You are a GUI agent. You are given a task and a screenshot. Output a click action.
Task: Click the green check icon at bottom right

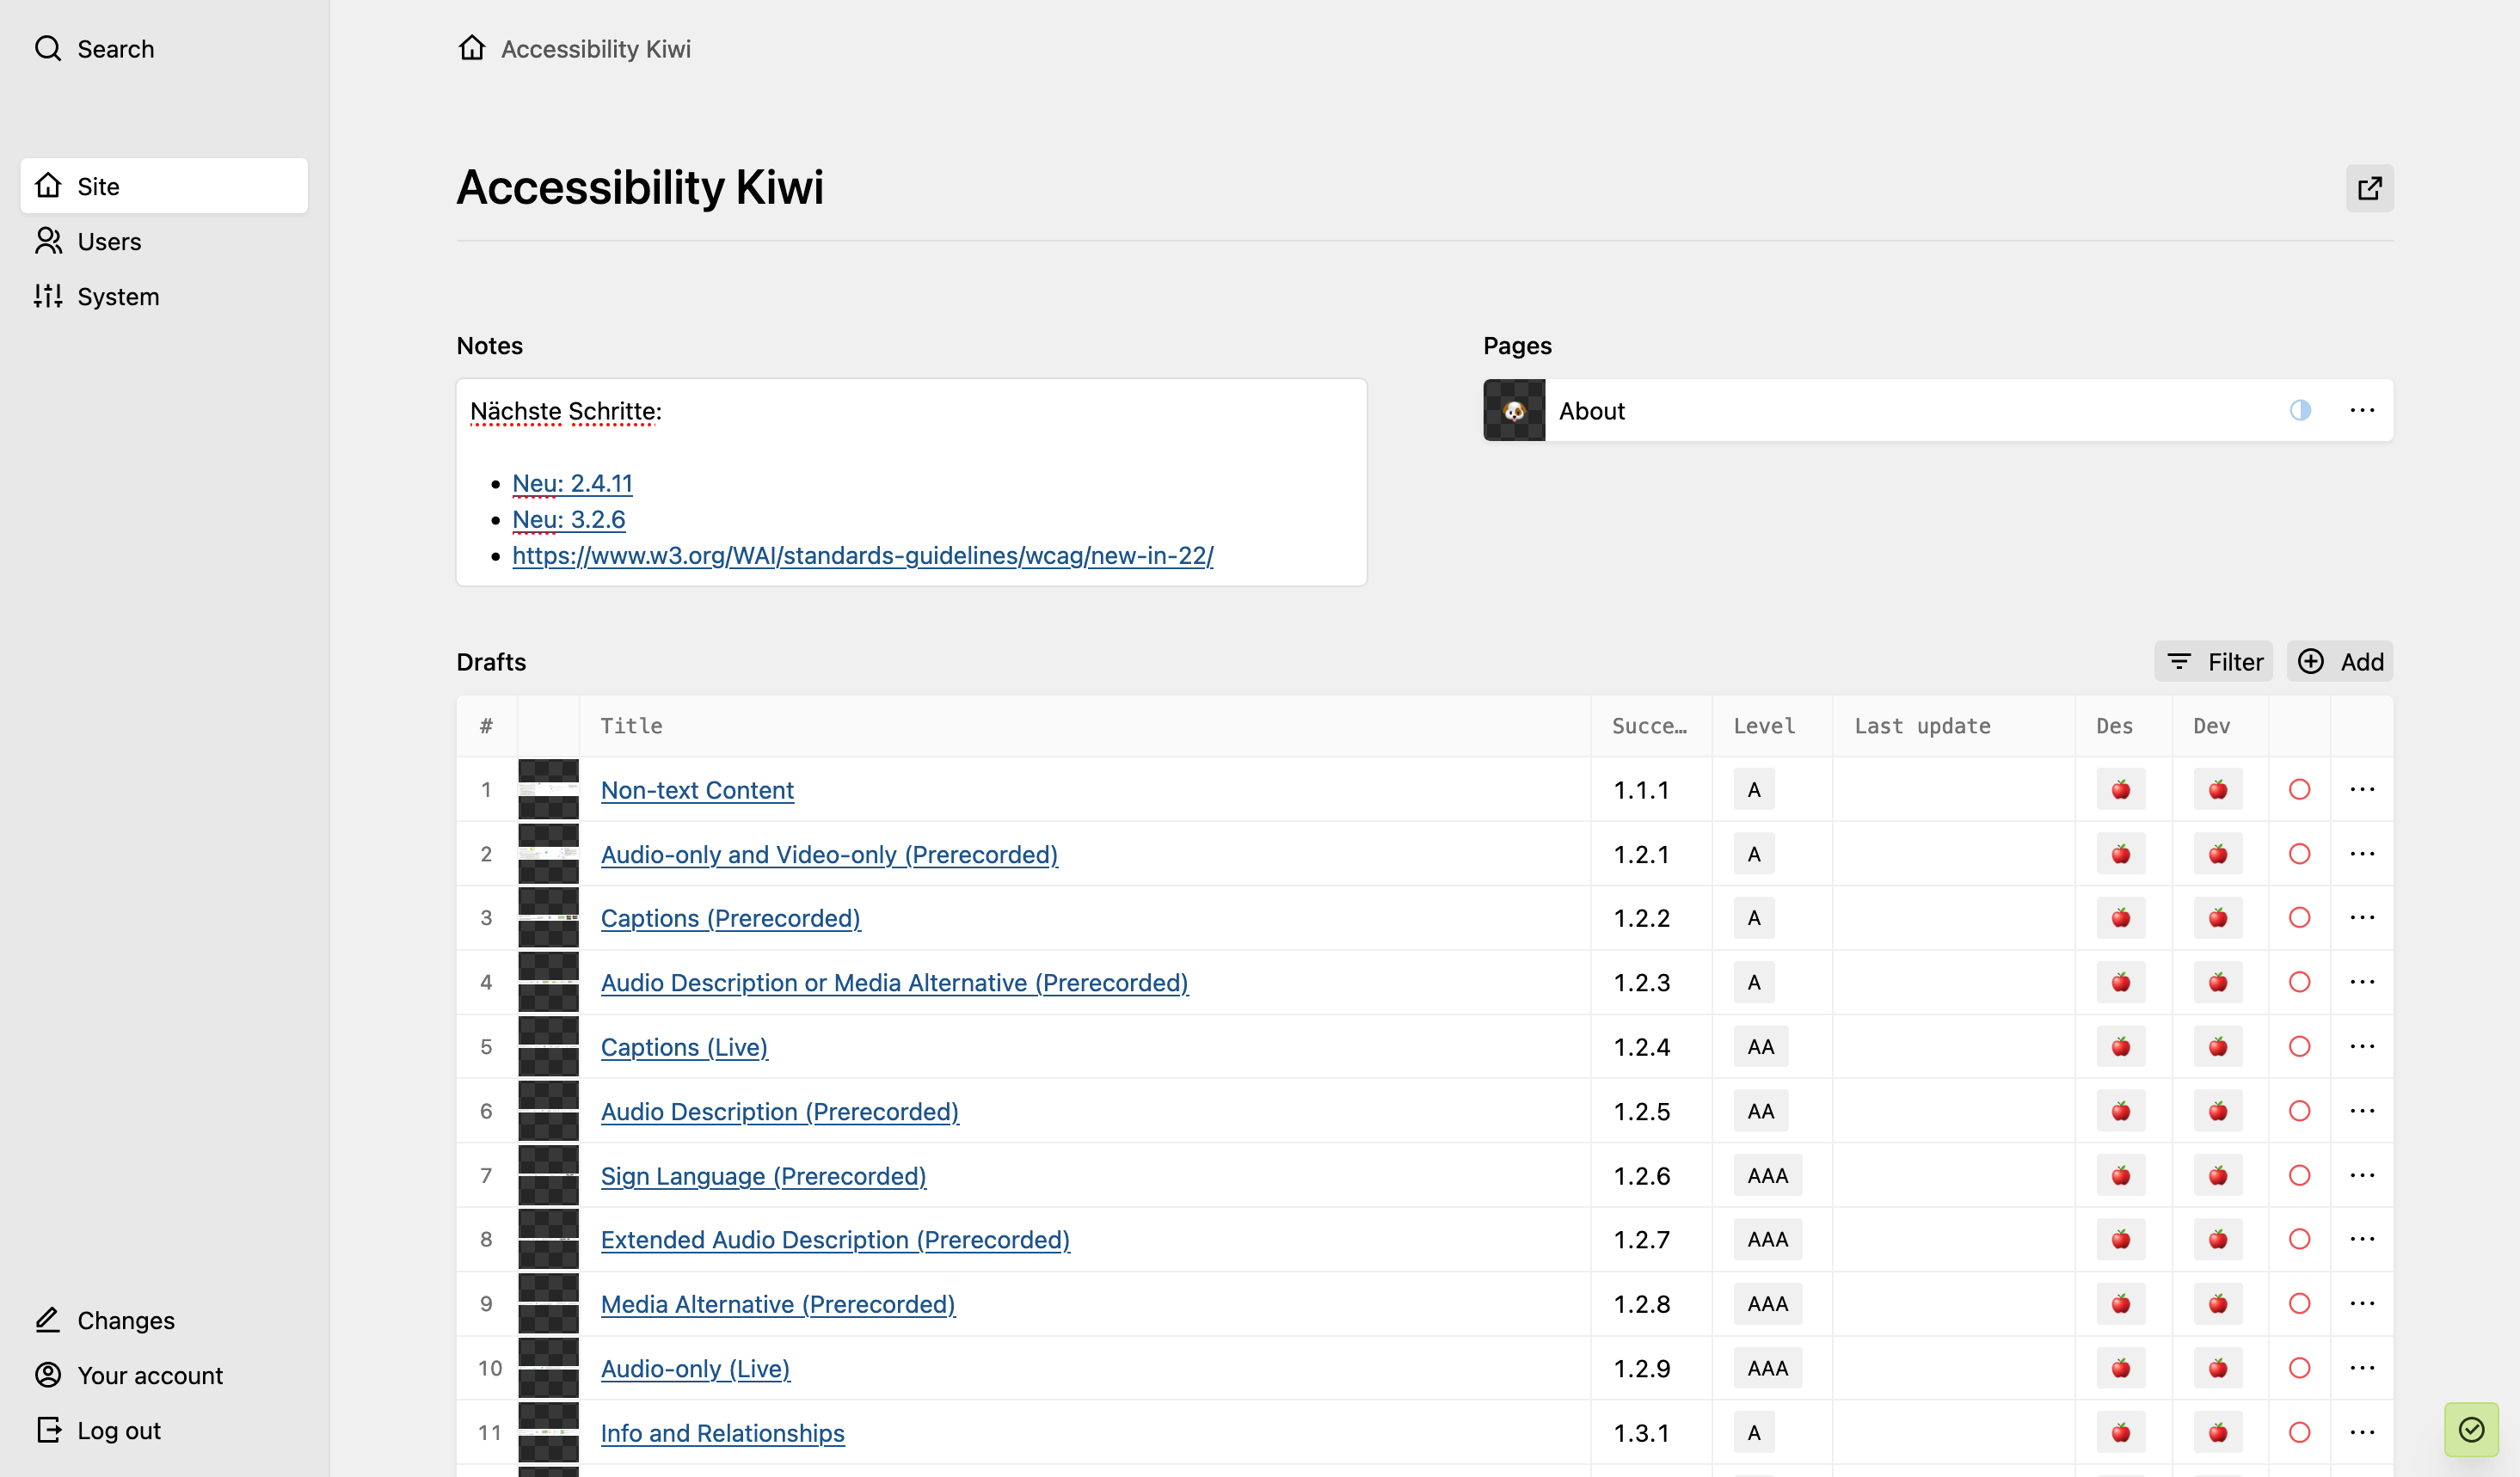(x=2471, y=1429)
